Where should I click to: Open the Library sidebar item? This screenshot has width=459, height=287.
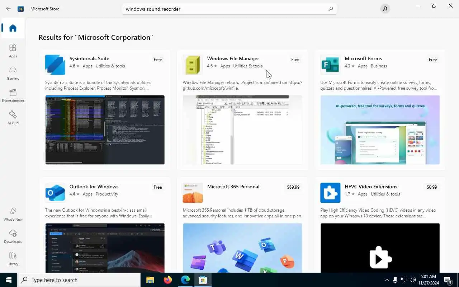tap(13, 259)
